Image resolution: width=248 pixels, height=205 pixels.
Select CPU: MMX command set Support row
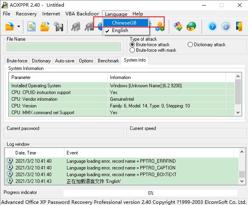(x=121, y=113)
